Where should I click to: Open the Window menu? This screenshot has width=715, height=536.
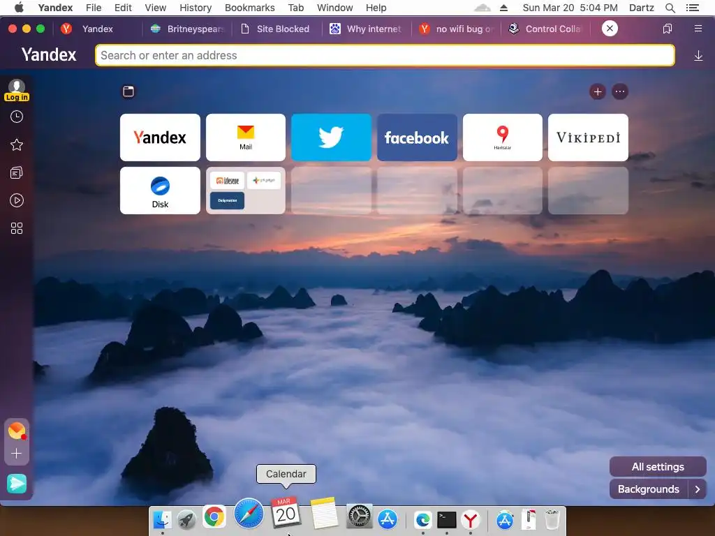coord(335,8)
